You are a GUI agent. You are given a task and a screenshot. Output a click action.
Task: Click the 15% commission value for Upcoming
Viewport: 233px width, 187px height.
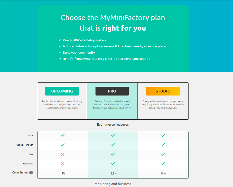63,173
